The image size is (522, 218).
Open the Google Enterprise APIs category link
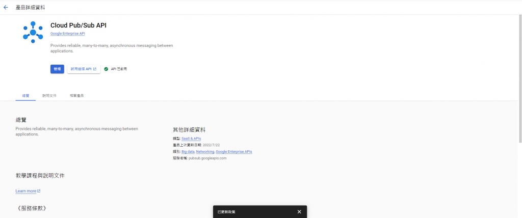pyautogui.click(x=233, y=152)
